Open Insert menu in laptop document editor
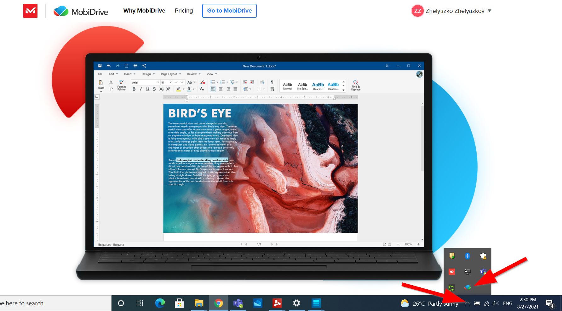The width and height of the screenshot is (562, 311). pos(129,74)
